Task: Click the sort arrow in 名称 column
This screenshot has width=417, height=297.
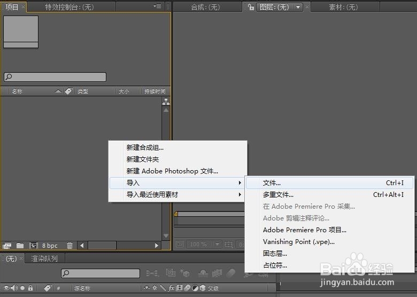Action: coord(58,92)
